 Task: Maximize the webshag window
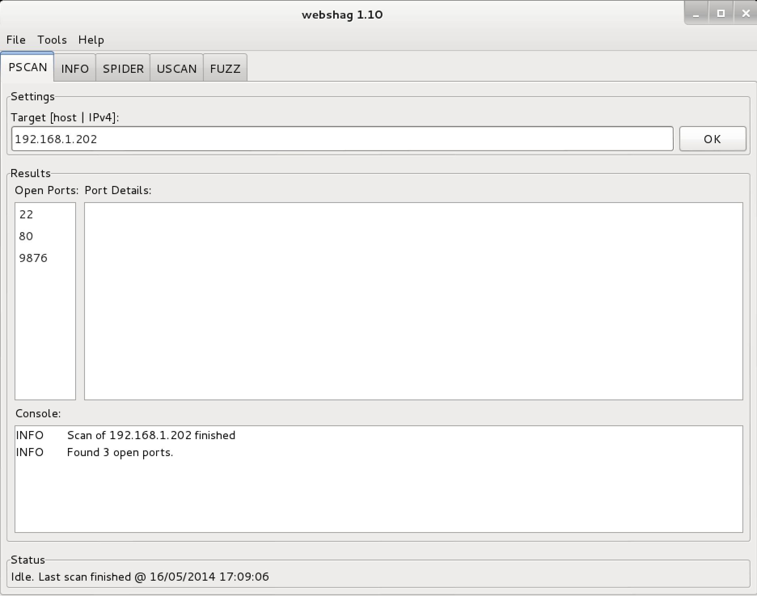[x=721, y=14]
